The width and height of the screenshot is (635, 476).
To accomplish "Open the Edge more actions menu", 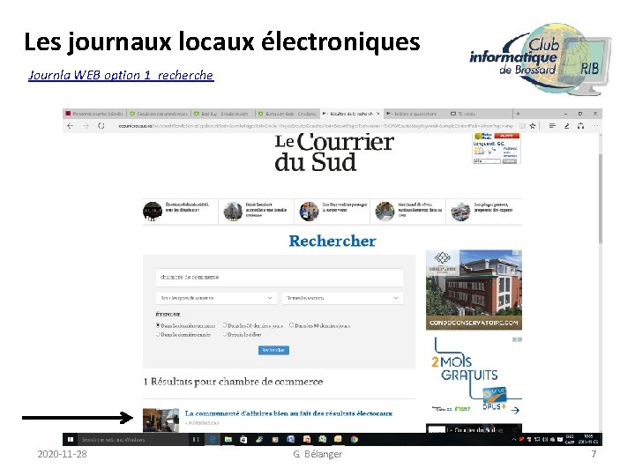I will pyautogui.click(x=595, y=126).
